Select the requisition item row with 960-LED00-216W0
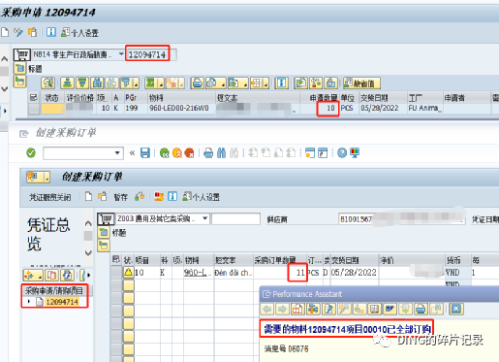Viewport: 499px width, 362px height. pyautogui.click(x=34, y=109)
